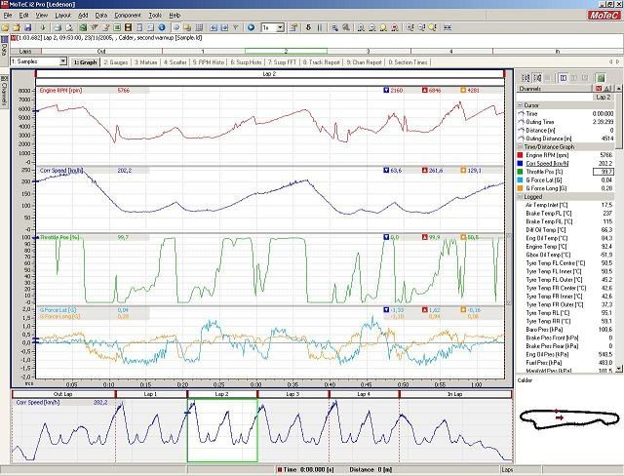This screenshot has height=476, width=624.
Task: Click the green graph icon in Channels panel
Action: click(x=601, y=78)
